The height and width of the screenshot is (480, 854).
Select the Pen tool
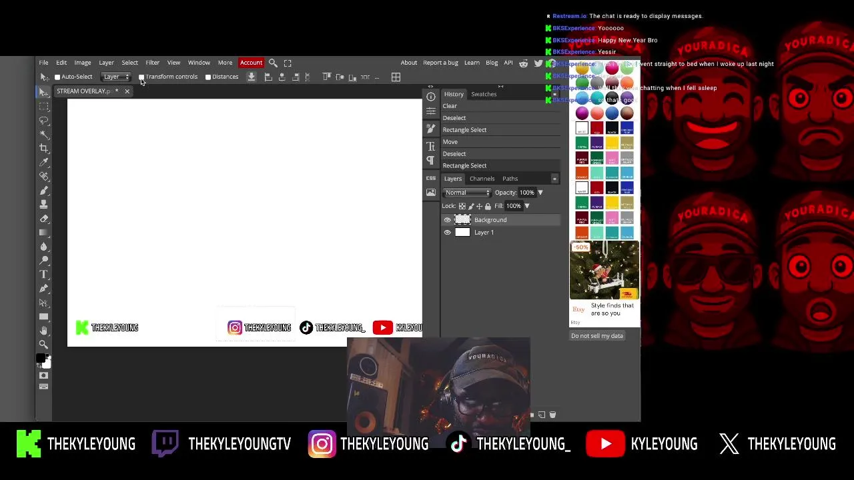[44, 288]
